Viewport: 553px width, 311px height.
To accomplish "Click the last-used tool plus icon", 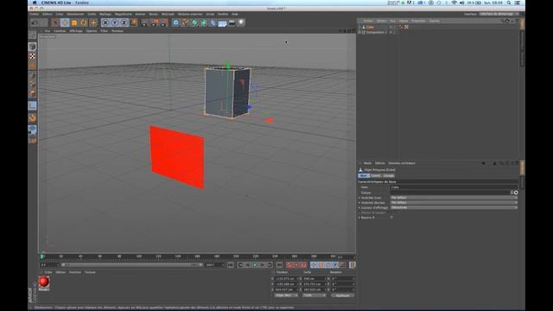I will pos(93,22).
